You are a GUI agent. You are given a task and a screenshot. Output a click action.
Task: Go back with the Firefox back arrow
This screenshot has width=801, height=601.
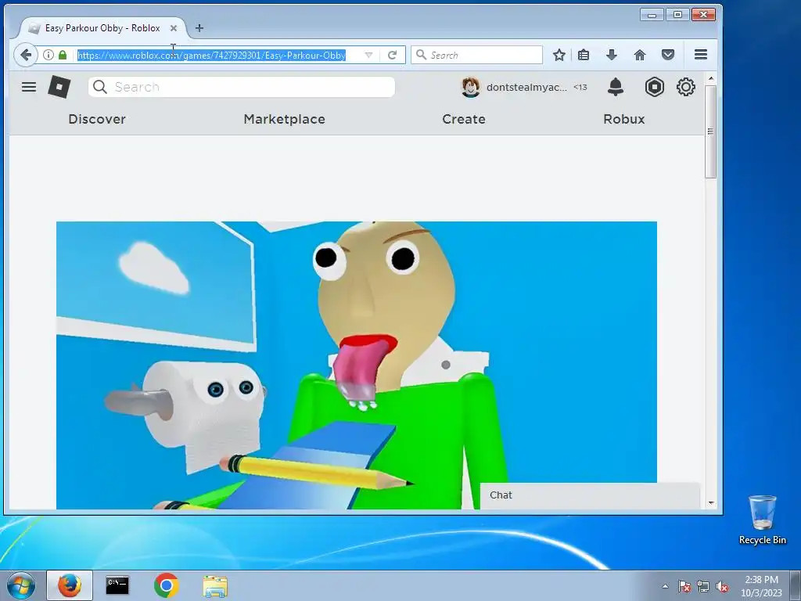click(x=26, y=55)
